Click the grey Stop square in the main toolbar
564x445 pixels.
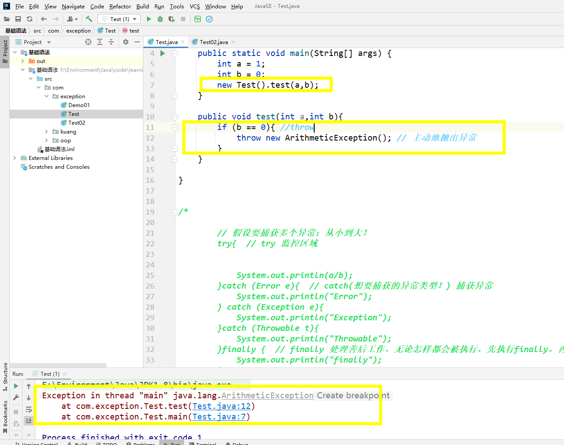coord(183,19)
